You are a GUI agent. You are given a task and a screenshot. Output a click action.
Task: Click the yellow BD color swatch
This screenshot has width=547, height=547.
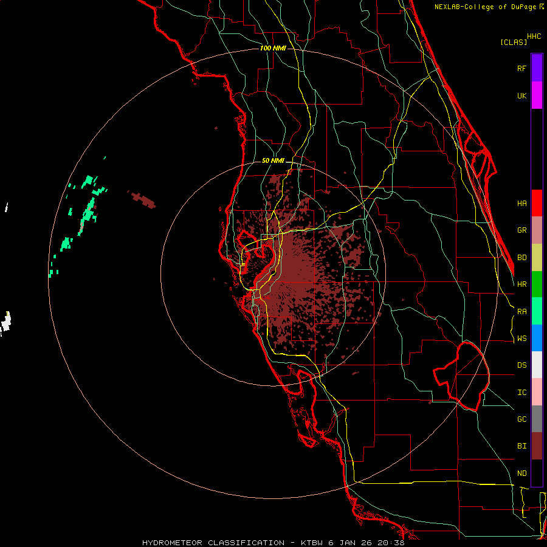pos(537,258)
